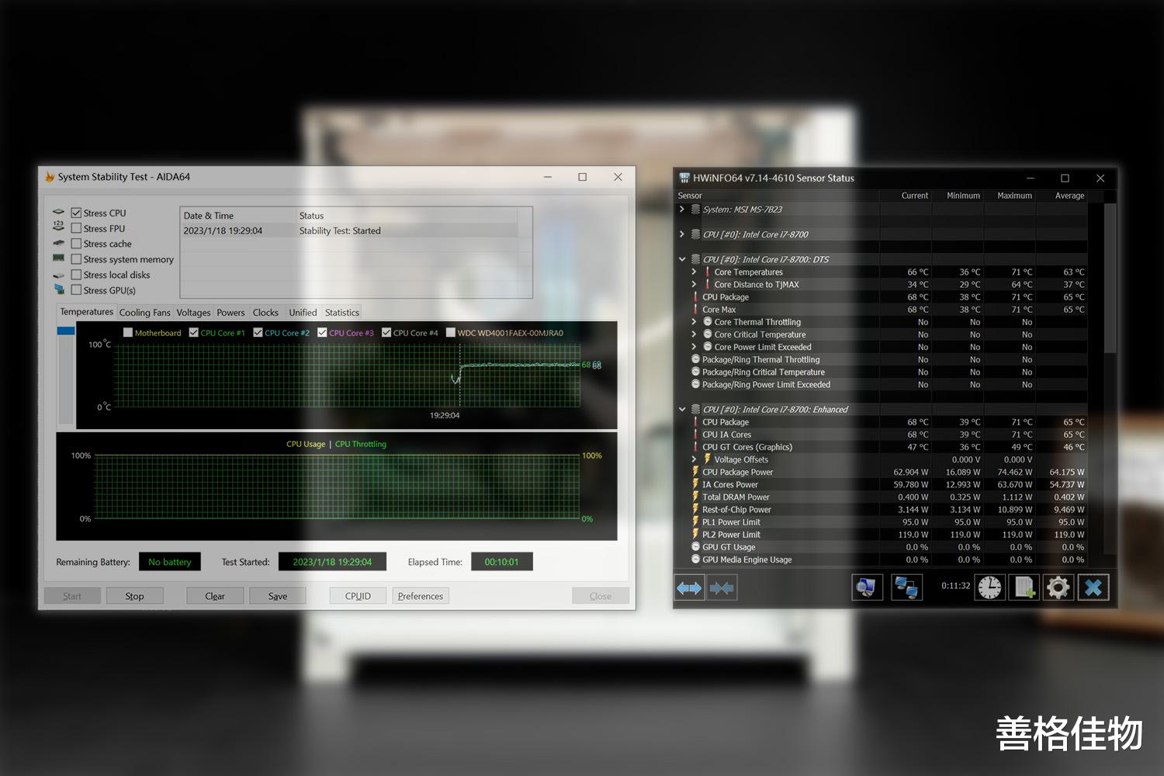Viewport: 1164px width, 776px height.
Task: Reset the timer with the clock icon
Action: click(989, 587)
